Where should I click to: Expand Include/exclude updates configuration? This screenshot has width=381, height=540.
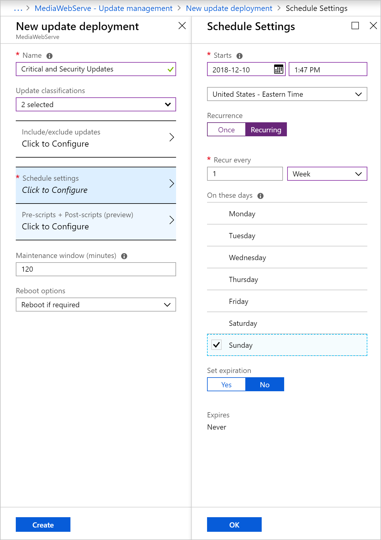pos(96,139)
